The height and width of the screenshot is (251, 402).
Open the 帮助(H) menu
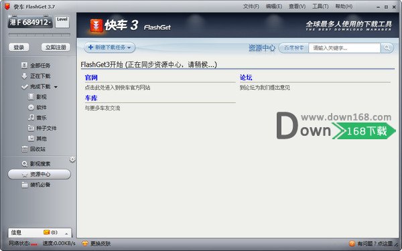coord(344,7)
